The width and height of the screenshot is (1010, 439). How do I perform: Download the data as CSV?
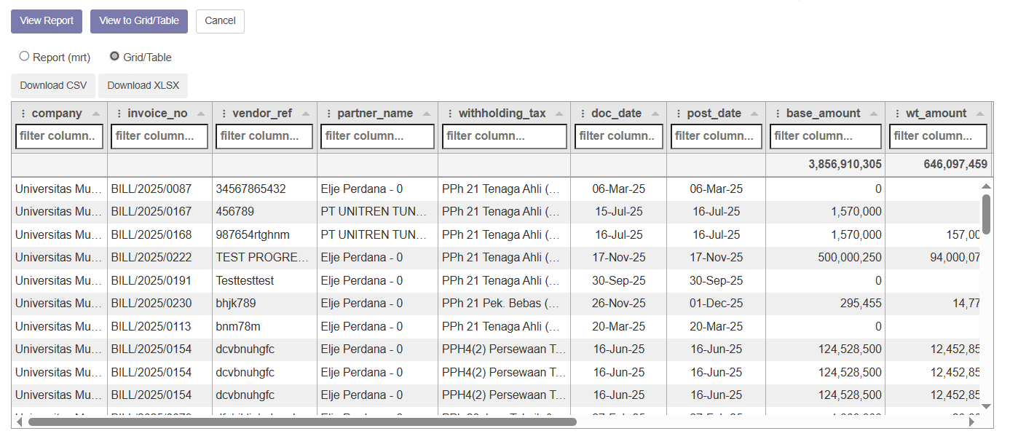coord(53,85)
